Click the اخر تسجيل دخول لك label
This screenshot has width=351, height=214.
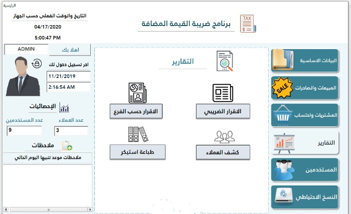(69, 65)
